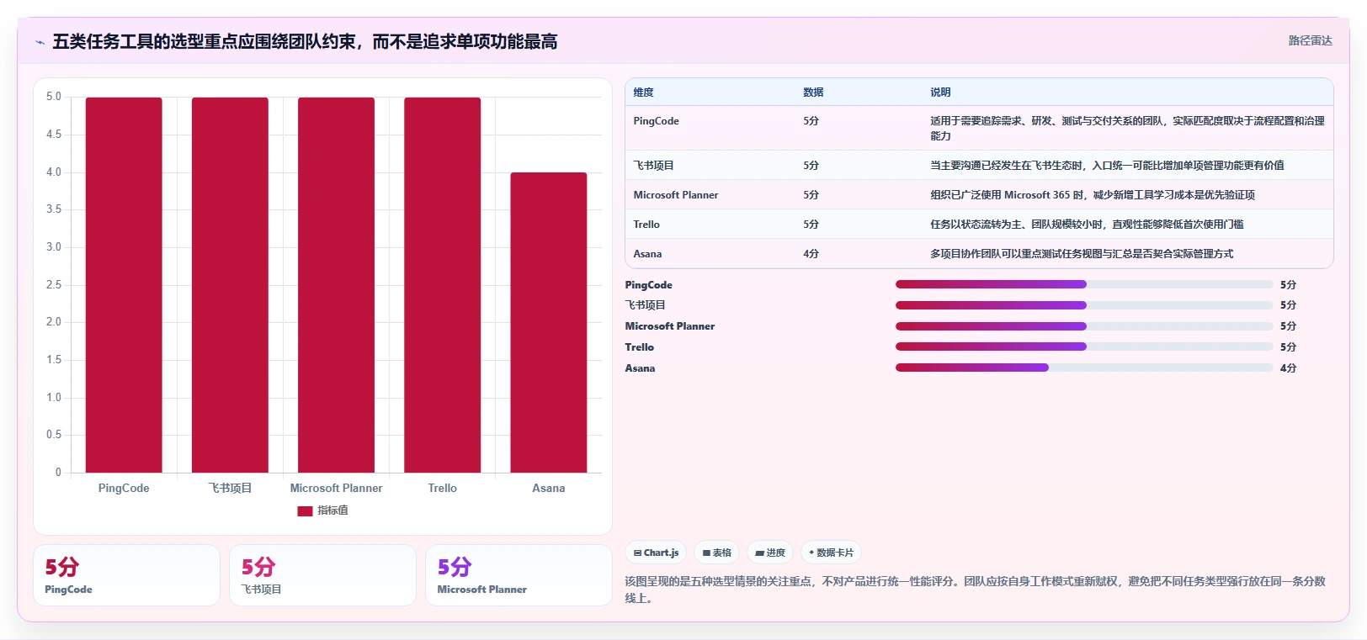This screenshot has width=1367, height=640.
Task: Click the 进度 chip
Action: (x=770, y=553)
